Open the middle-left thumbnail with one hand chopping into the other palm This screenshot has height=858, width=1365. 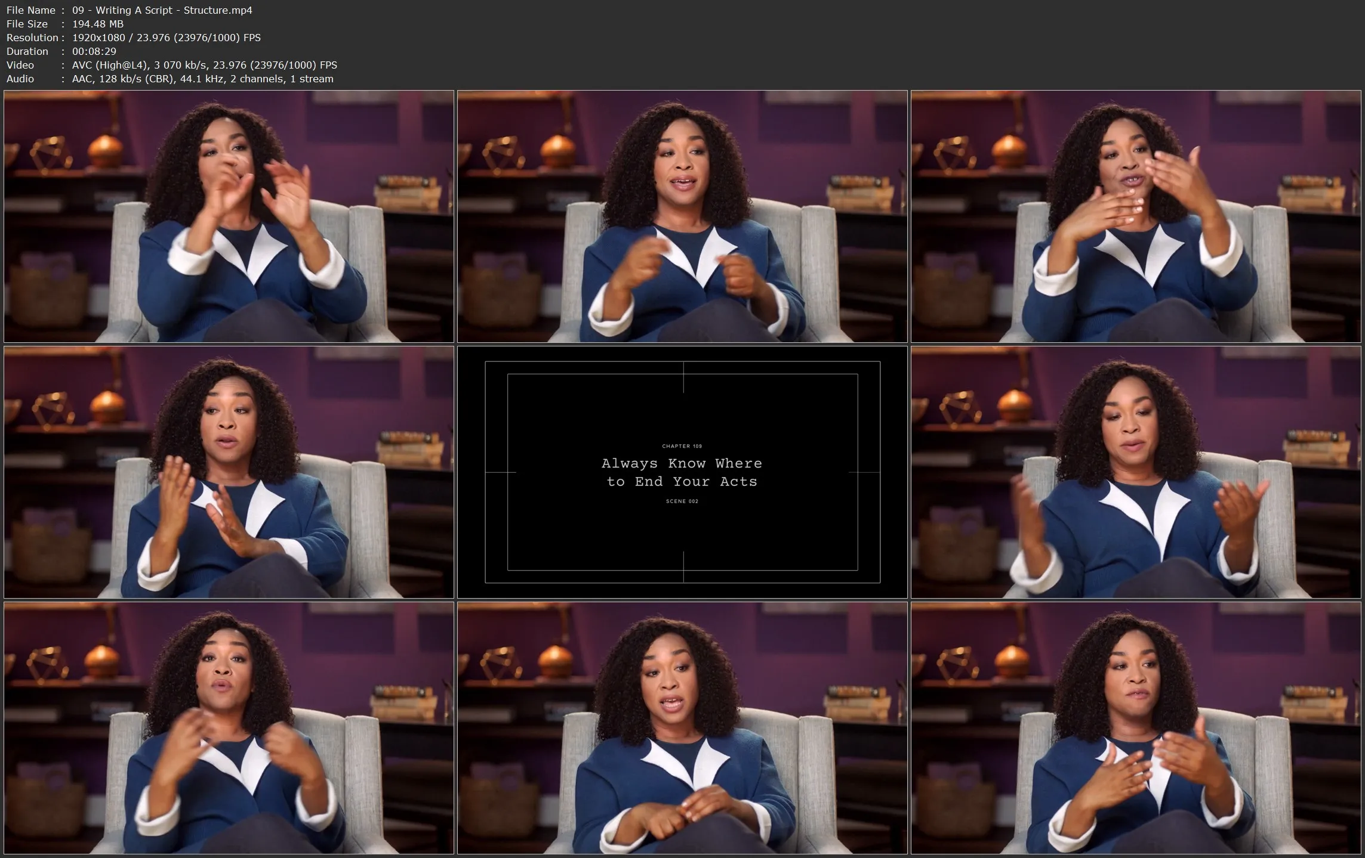[x=229, y=472]
